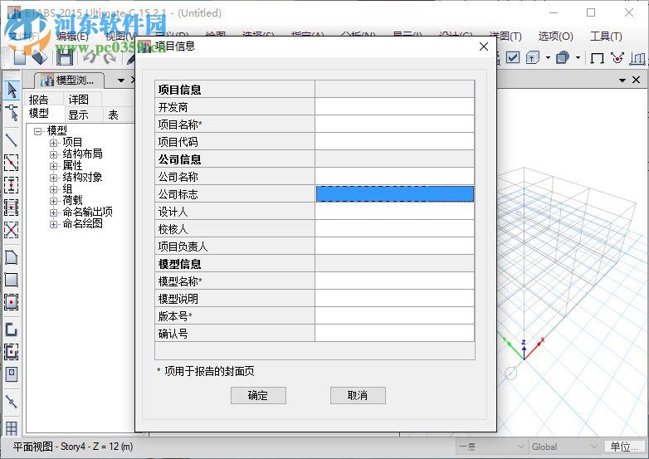Image resolution: width=649 pixels, height=459 pixels.
Task: Click the undo arrow icon
Action: tap(90, 57)
